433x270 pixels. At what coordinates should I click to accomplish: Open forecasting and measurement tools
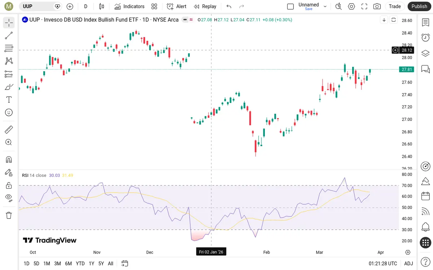[x=9, y=74]
